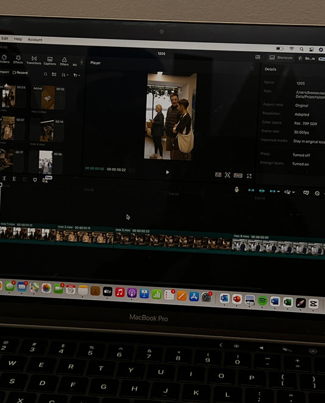Open the media sort dropdown
The width and height of the screenshot is (325, 403).
coord(65,75)
